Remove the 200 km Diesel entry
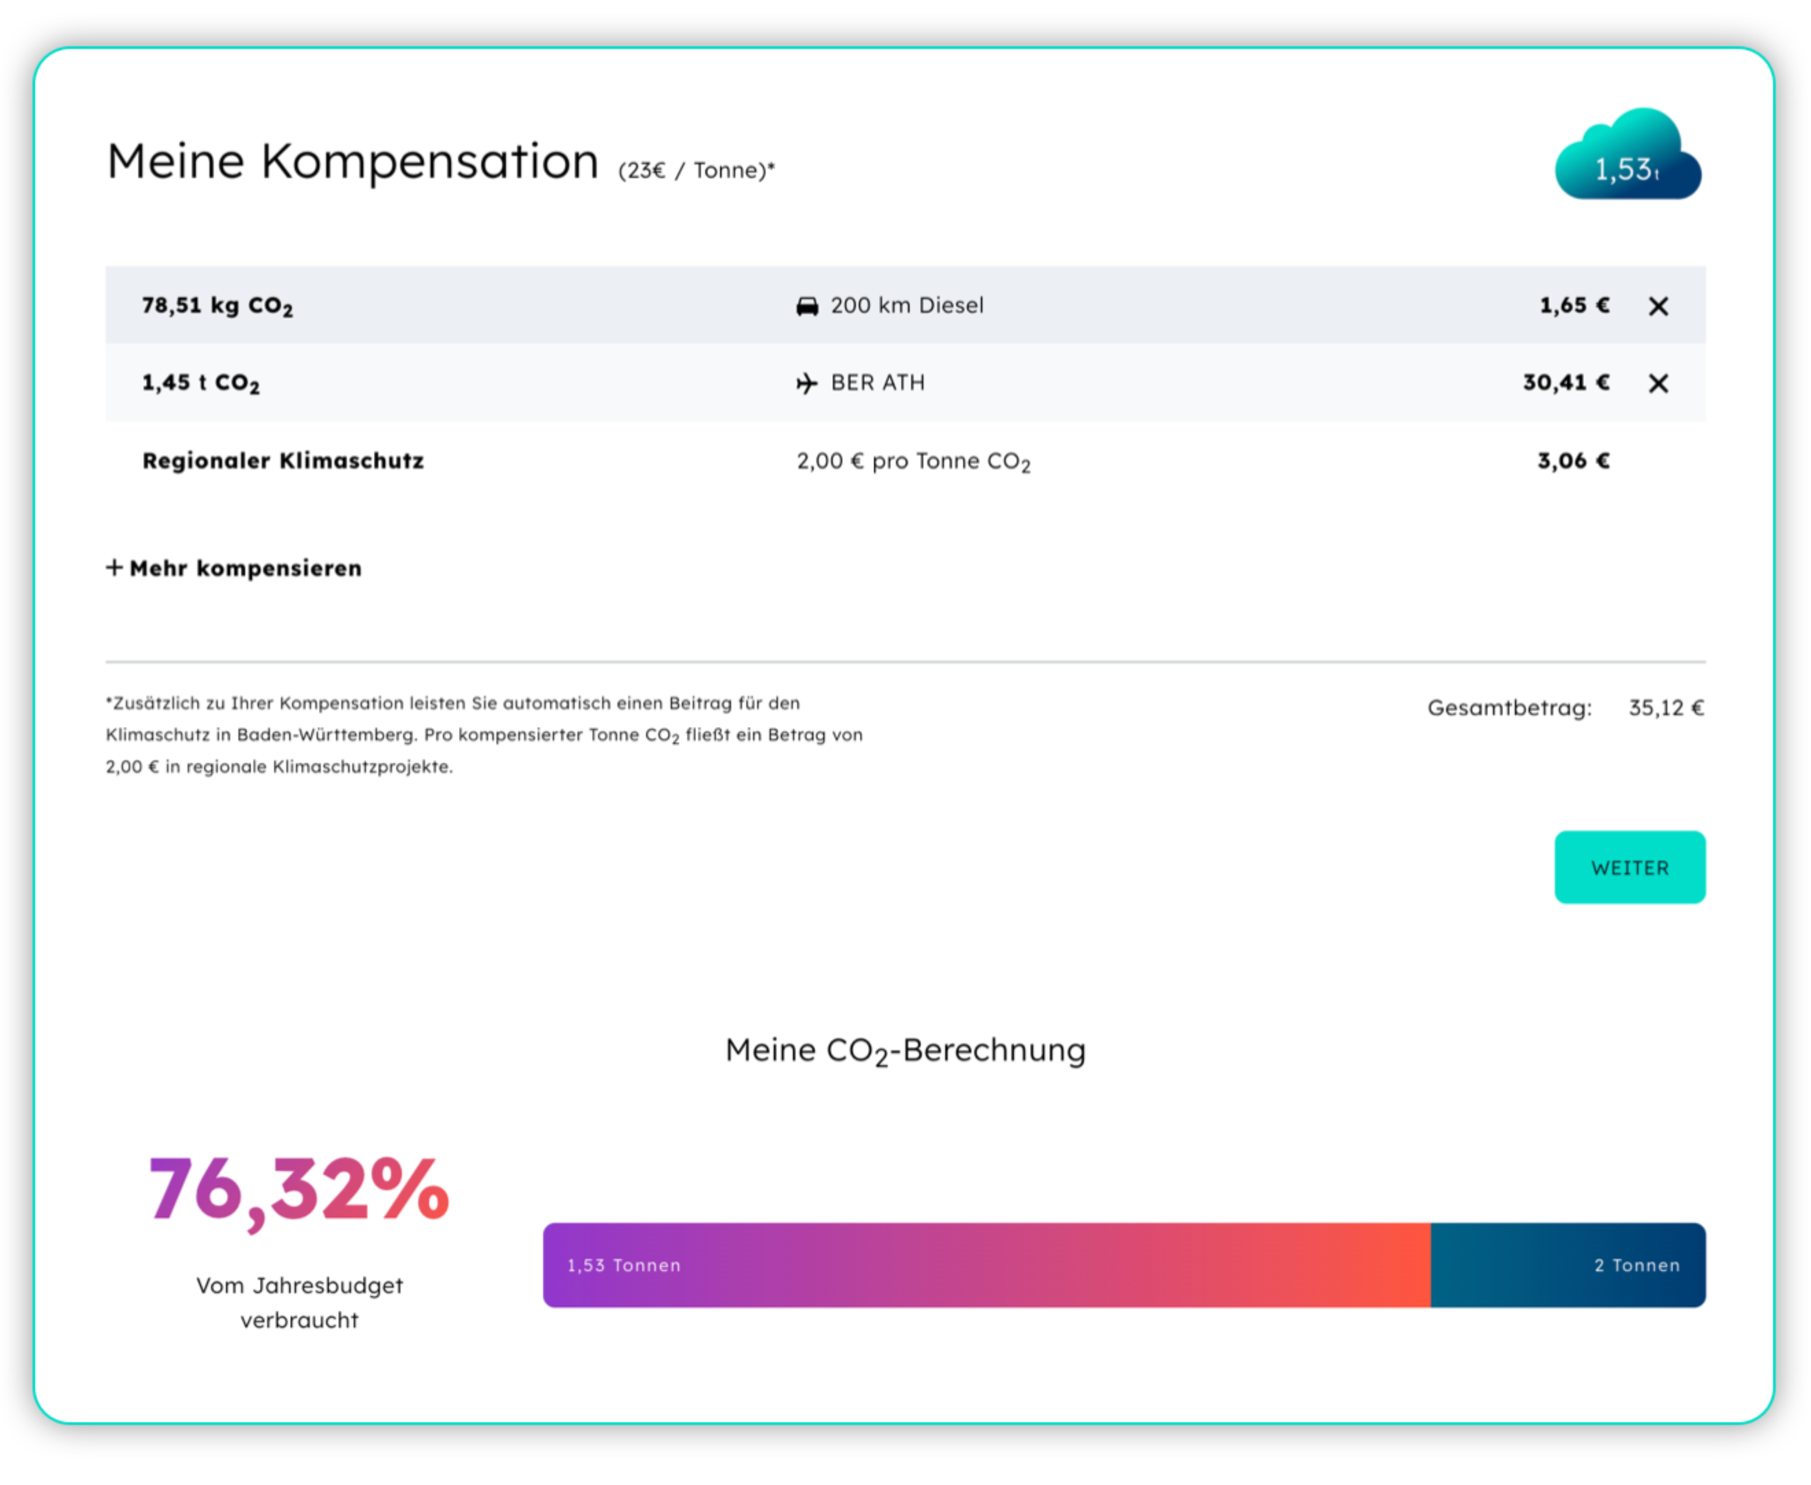The image size is (1811, 1485). click(1658, 306)
